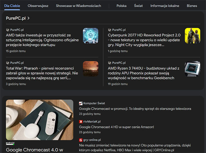
Task: Open Total War: Pharaoh review article
Action: (42, 73)
